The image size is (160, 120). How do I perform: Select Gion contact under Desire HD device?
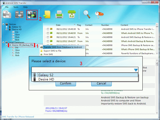pyautogui.click(x=17, y=34)
